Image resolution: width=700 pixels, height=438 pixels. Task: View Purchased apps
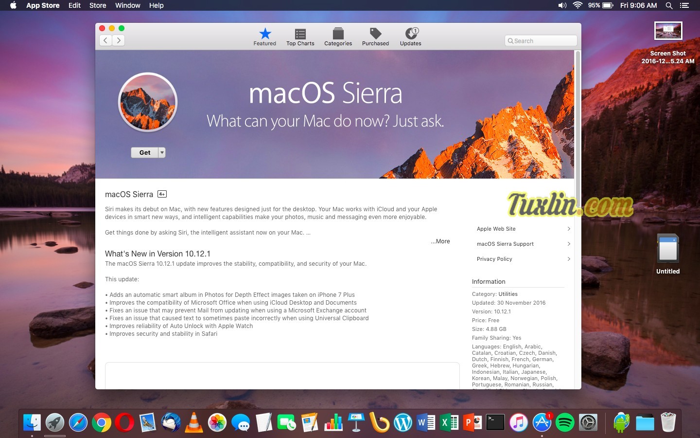click(x=375, y=37)
